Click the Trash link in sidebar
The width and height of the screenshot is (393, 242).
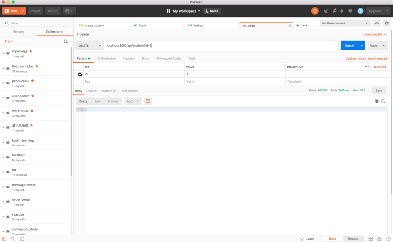8,41
